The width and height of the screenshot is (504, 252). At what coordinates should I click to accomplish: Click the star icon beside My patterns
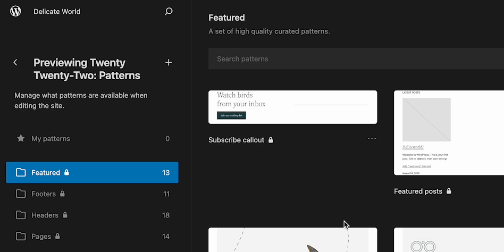(x=21, y=139)
